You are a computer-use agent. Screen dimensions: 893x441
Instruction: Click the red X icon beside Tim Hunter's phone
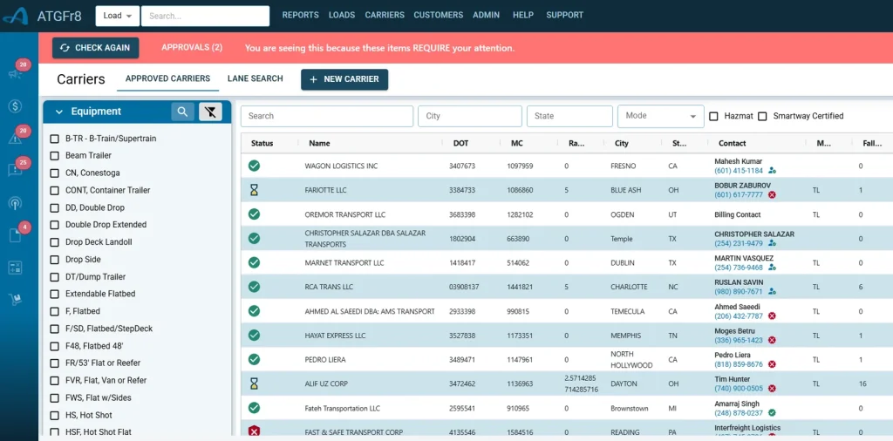(772, 389)
